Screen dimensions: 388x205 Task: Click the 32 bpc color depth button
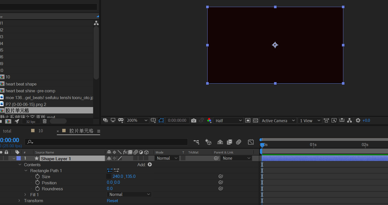[31, 121]
